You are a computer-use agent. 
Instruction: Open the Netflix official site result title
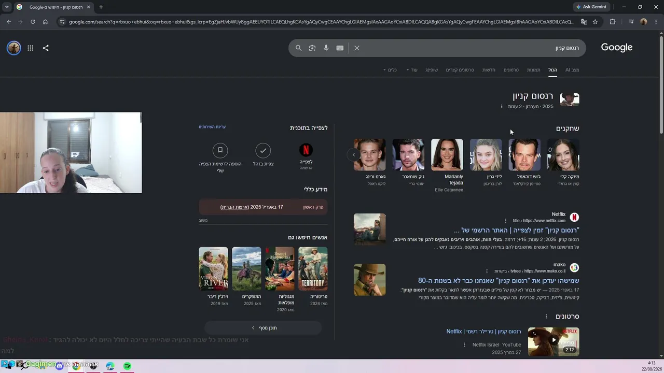(x=517, y=230)
